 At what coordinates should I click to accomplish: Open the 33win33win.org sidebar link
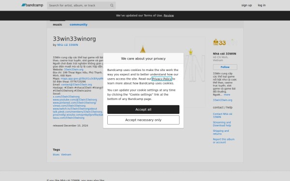(x=222, y=100)
